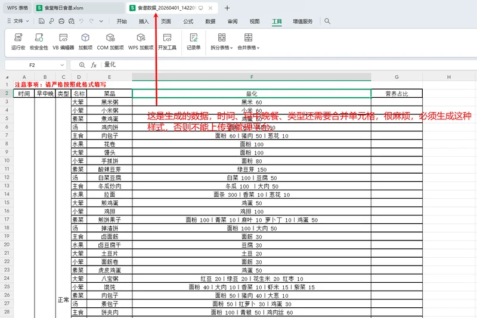This screenshot has width=477, height=318.
Task: Select the 工具 ribbon tab
Action: click(277, 21)
